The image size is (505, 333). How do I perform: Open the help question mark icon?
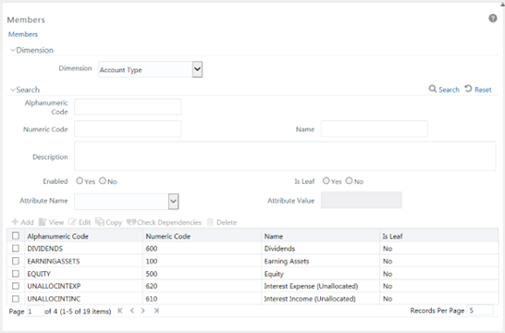[492, 18]
